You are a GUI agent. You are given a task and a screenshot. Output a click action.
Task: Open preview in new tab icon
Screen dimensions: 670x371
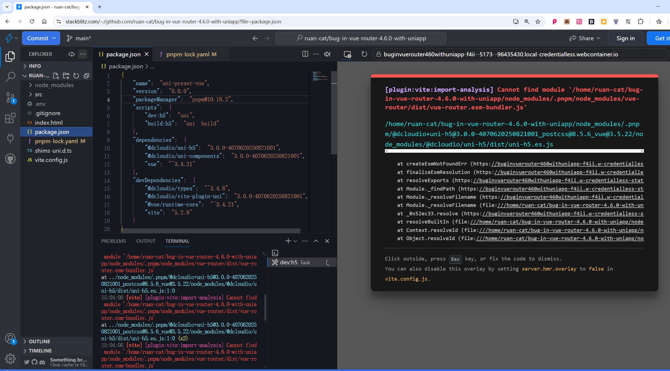(347, 54)
